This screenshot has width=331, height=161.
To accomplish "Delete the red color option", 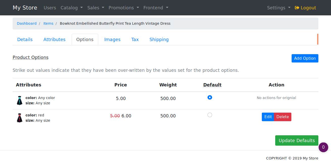I will [283, 117].
